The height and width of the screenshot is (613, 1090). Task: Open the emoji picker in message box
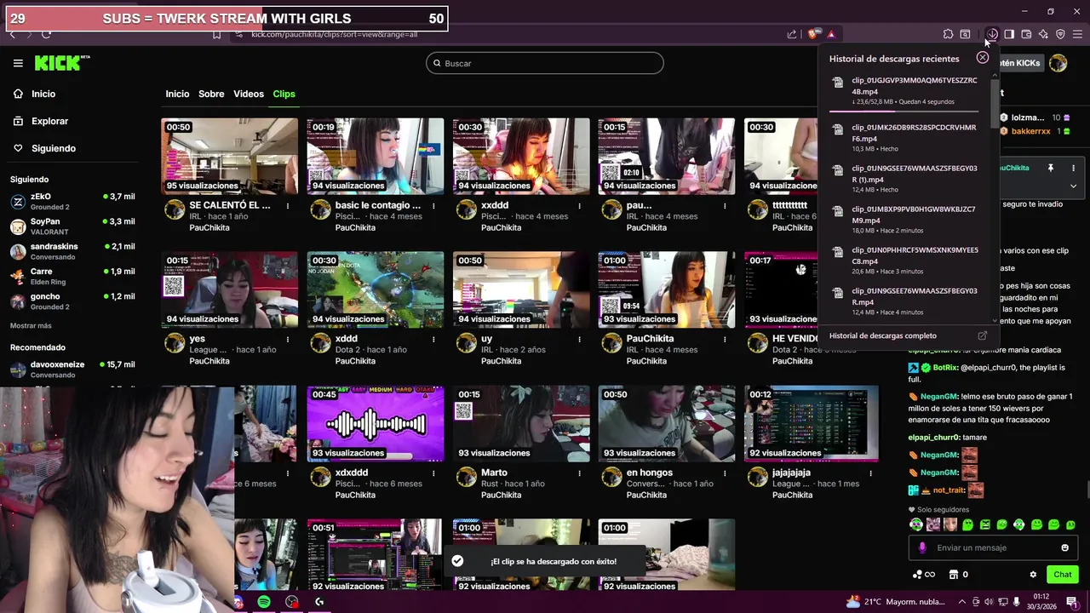[x=1064, y=547]
